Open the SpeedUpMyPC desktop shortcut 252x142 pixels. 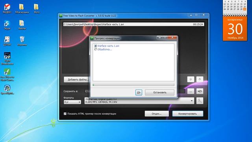coord(7,90)
